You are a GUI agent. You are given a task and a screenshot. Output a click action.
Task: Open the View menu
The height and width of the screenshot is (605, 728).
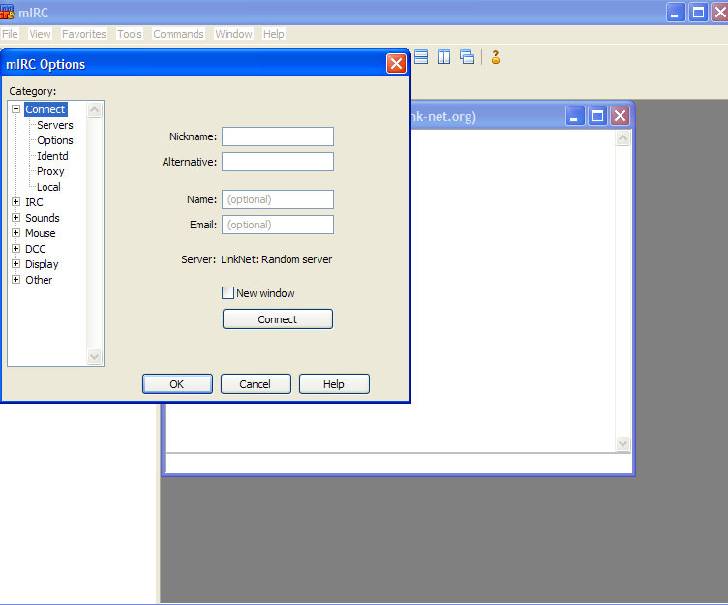coord(40,34)
